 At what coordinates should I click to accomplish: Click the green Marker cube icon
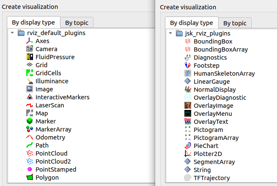[x=30, y=121]
